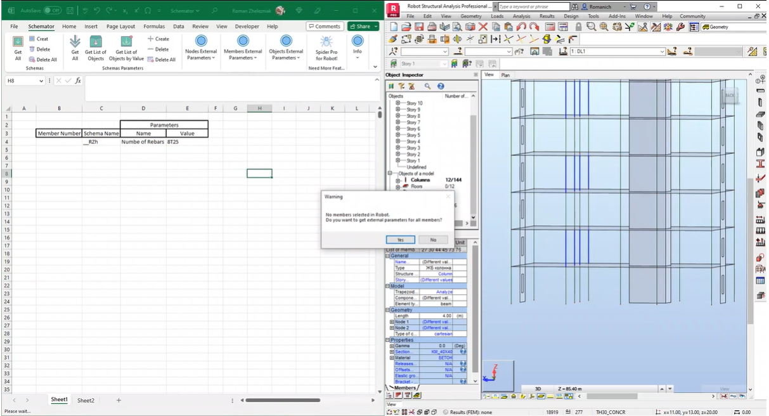The image size is (769, 416).
Task: Click Object Inspector magnifier search icon
Action: pyautogui.click(x=428, y=86)
